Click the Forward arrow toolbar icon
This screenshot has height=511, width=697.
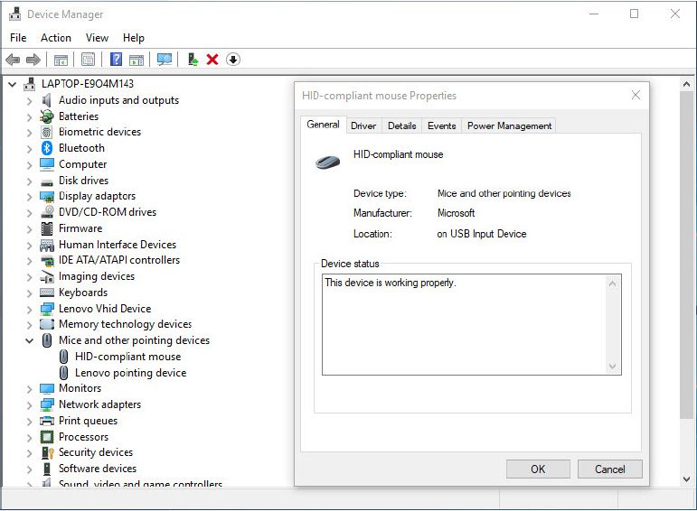click(33, 60)
